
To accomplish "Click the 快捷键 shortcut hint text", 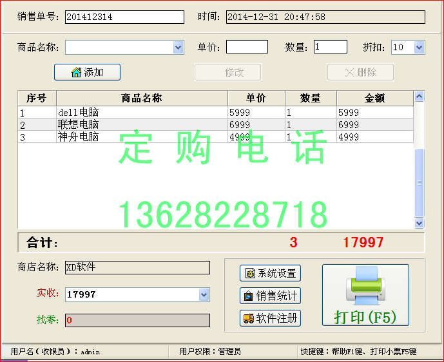I will point(358,352).
